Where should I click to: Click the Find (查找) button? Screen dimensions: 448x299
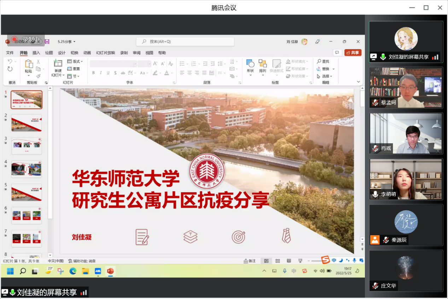click(323, 62)
